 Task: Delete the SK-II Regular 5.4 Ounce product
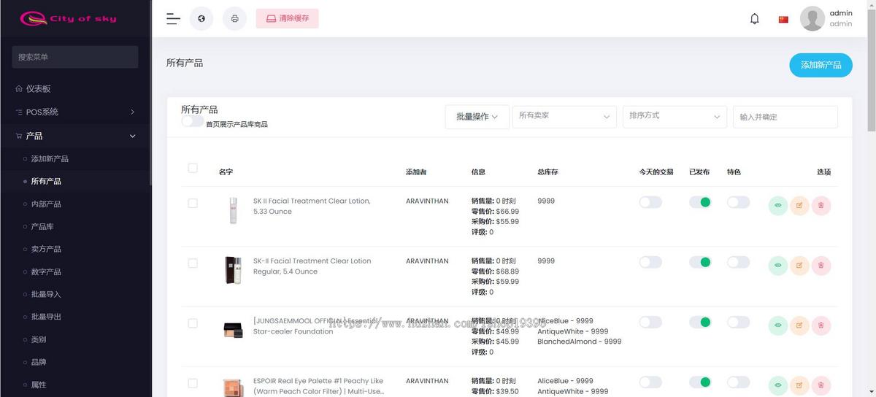tap(821, 266)
